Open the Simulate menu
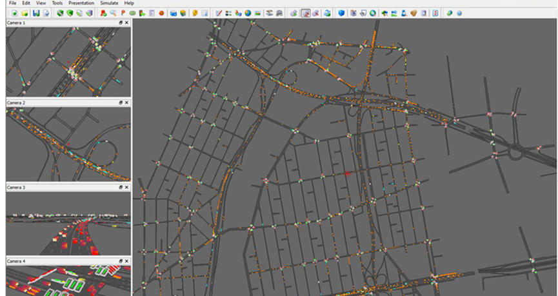The height and width of the screenshot is (296, 558). (109, 3)
